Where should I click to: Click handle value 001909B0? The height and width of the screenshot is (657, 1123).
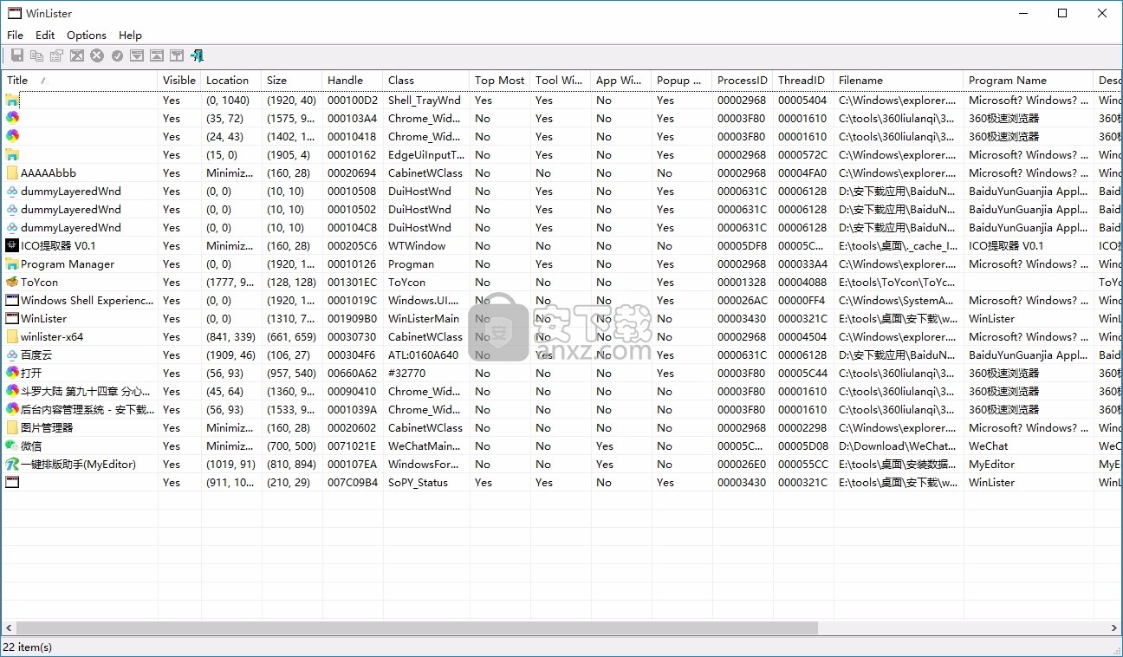point(352,318)
